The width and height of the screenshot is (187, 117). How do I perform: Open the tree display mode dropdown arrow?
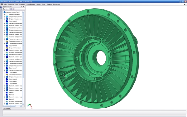point(8,9)
